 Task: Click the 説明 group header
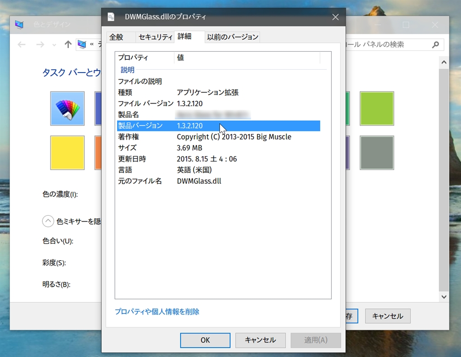(x=127, y=70)
